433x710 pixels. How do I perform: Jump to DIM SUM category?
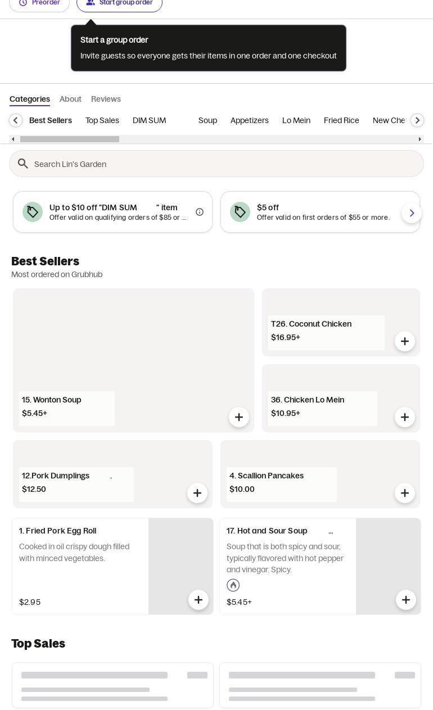pyautogui.click(x=149, y=120)
